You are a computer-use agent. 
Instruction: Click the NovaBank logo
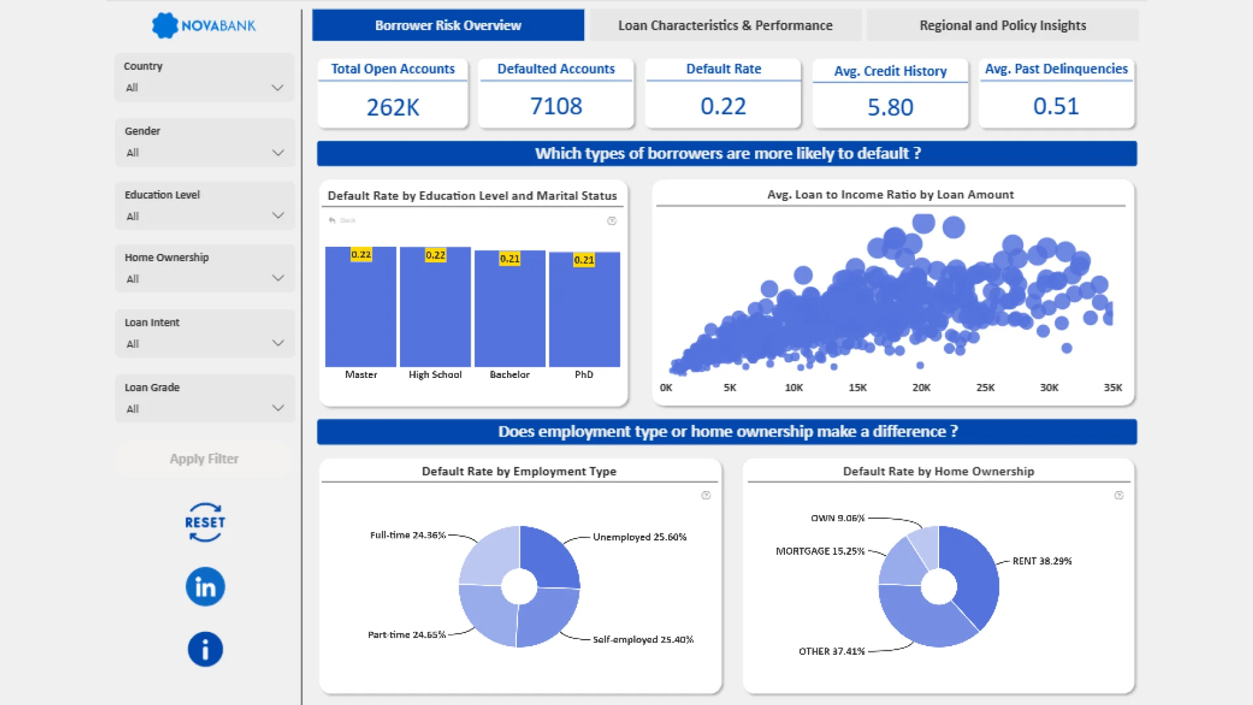(x=204, y=25)
